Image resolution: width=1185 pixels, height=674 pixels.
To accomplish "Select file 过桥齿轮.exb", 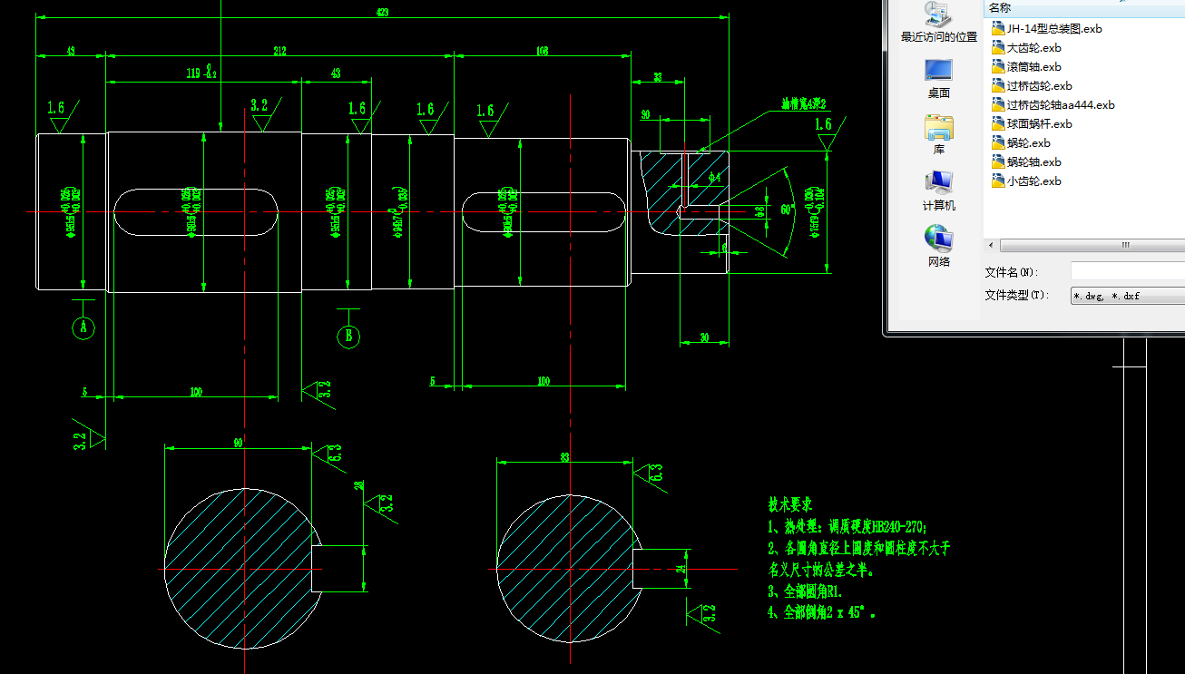I will click(1032, 85).
